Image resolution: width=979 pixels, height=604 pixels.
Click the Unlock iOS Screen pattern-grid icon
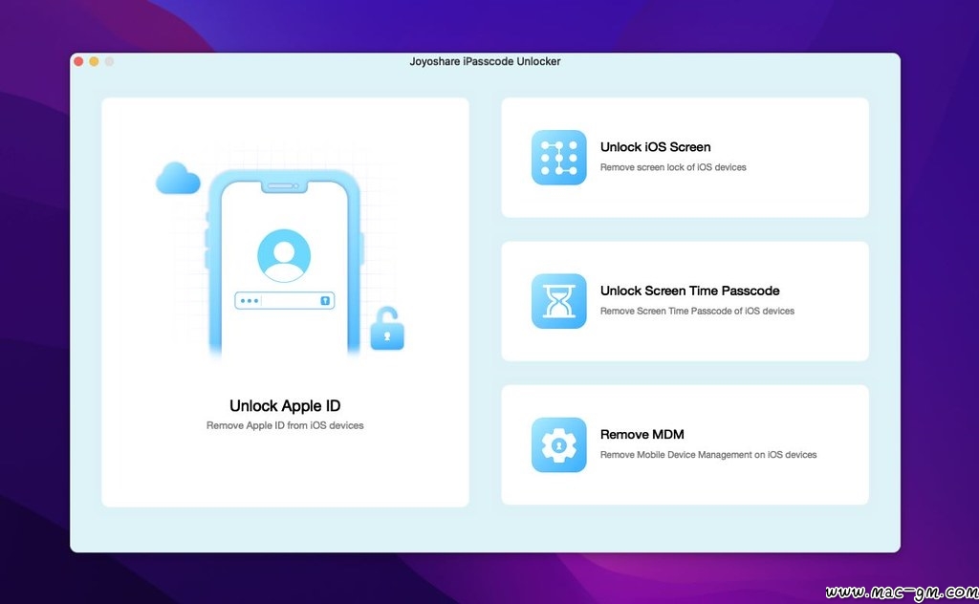[558, 158]
